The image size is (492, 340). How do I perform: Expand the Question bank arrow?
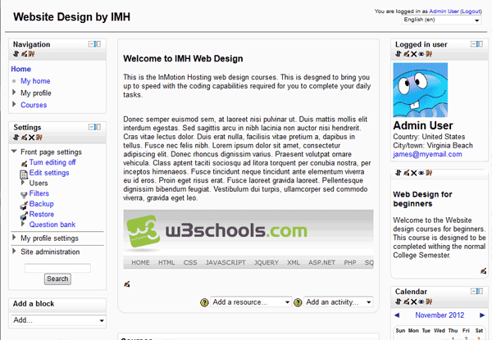23,224
